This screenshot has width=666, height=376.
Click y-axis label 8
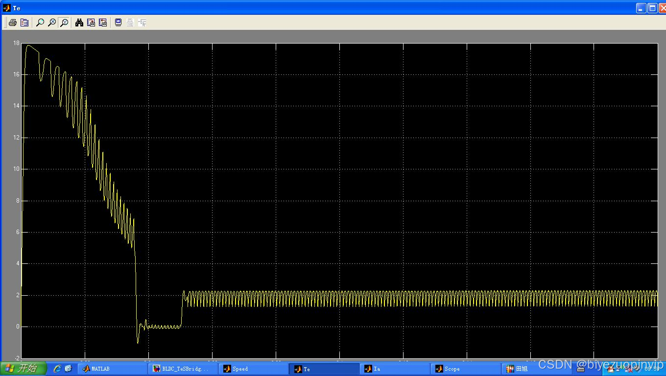point(18,201)
